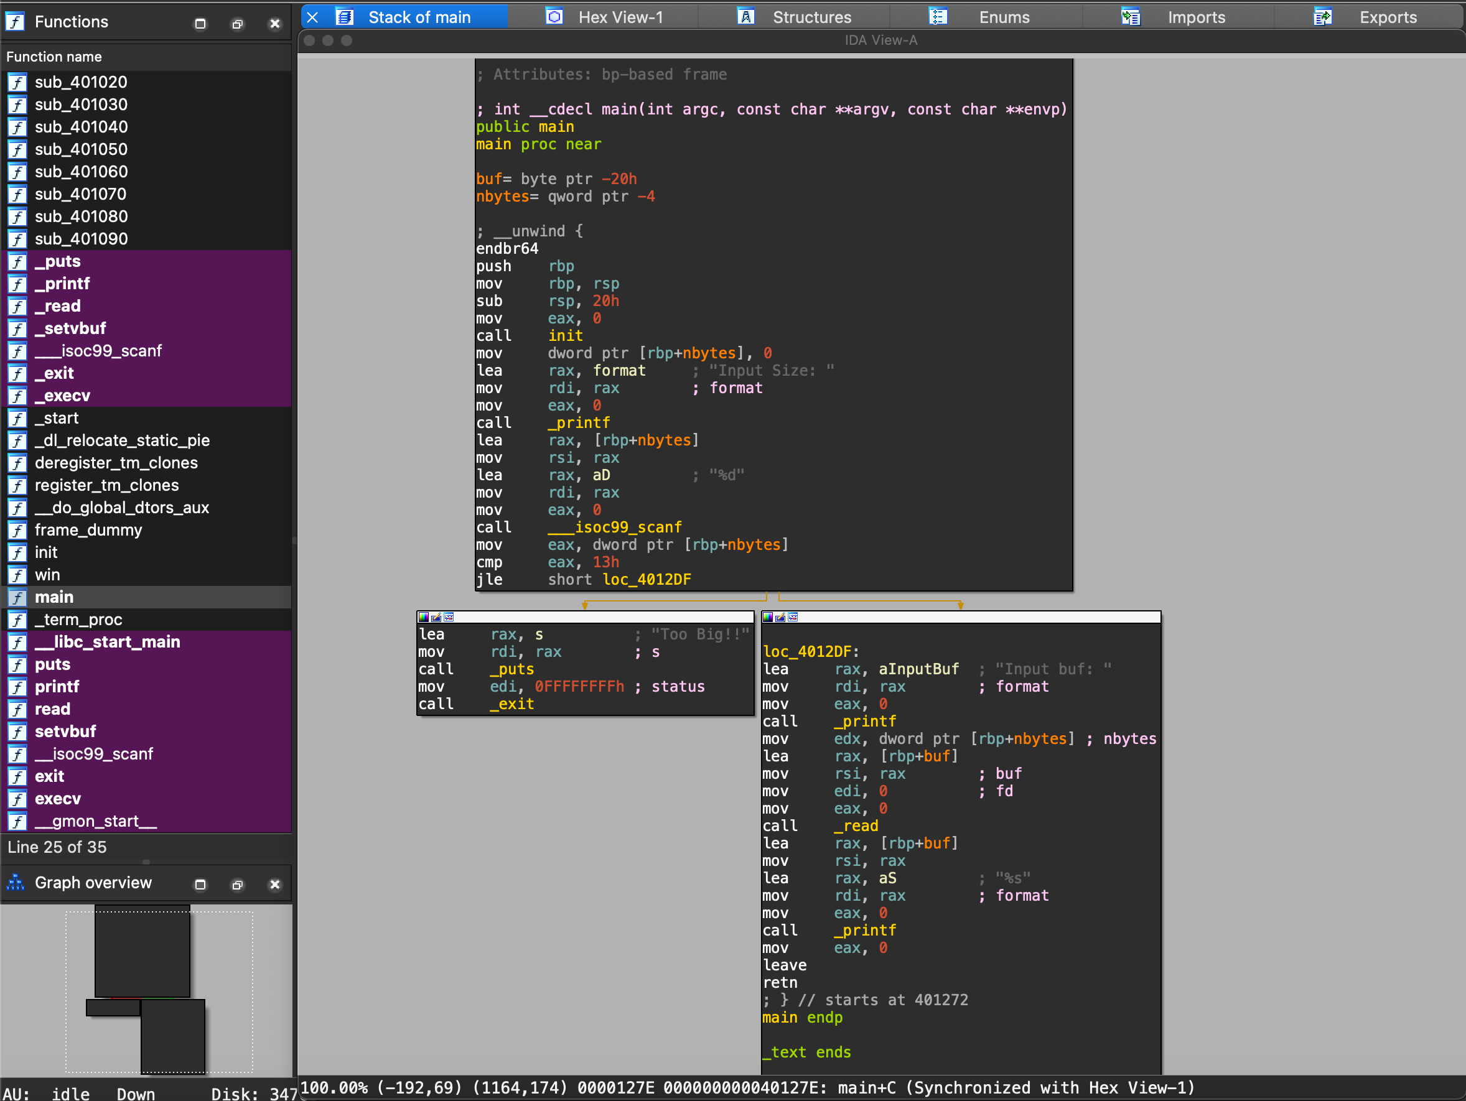
Task: Close the Stack of main tab
Action: click(x=313, y=17)
